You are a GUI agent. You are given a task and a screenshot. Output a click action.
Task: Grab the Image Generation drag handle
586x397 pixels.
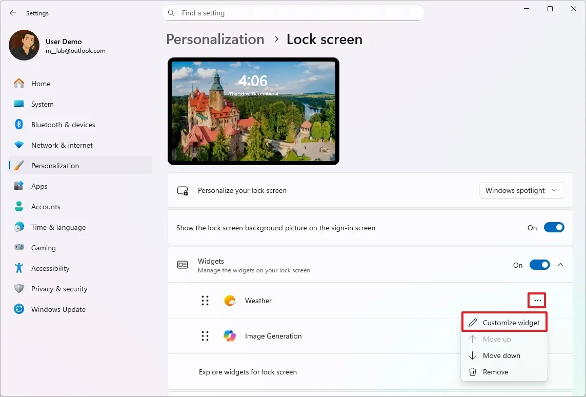[x=205, y=336]
